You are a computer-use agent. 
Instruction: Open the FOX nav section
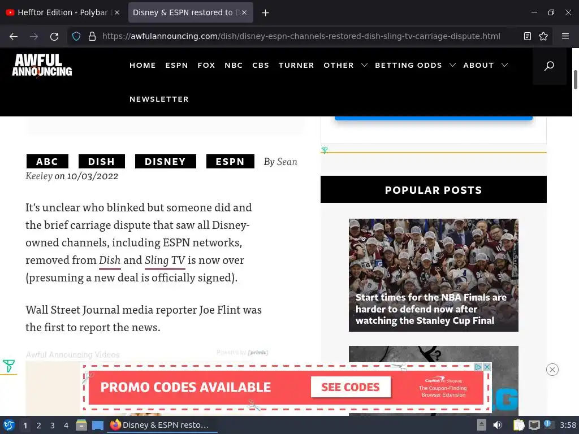206,66
